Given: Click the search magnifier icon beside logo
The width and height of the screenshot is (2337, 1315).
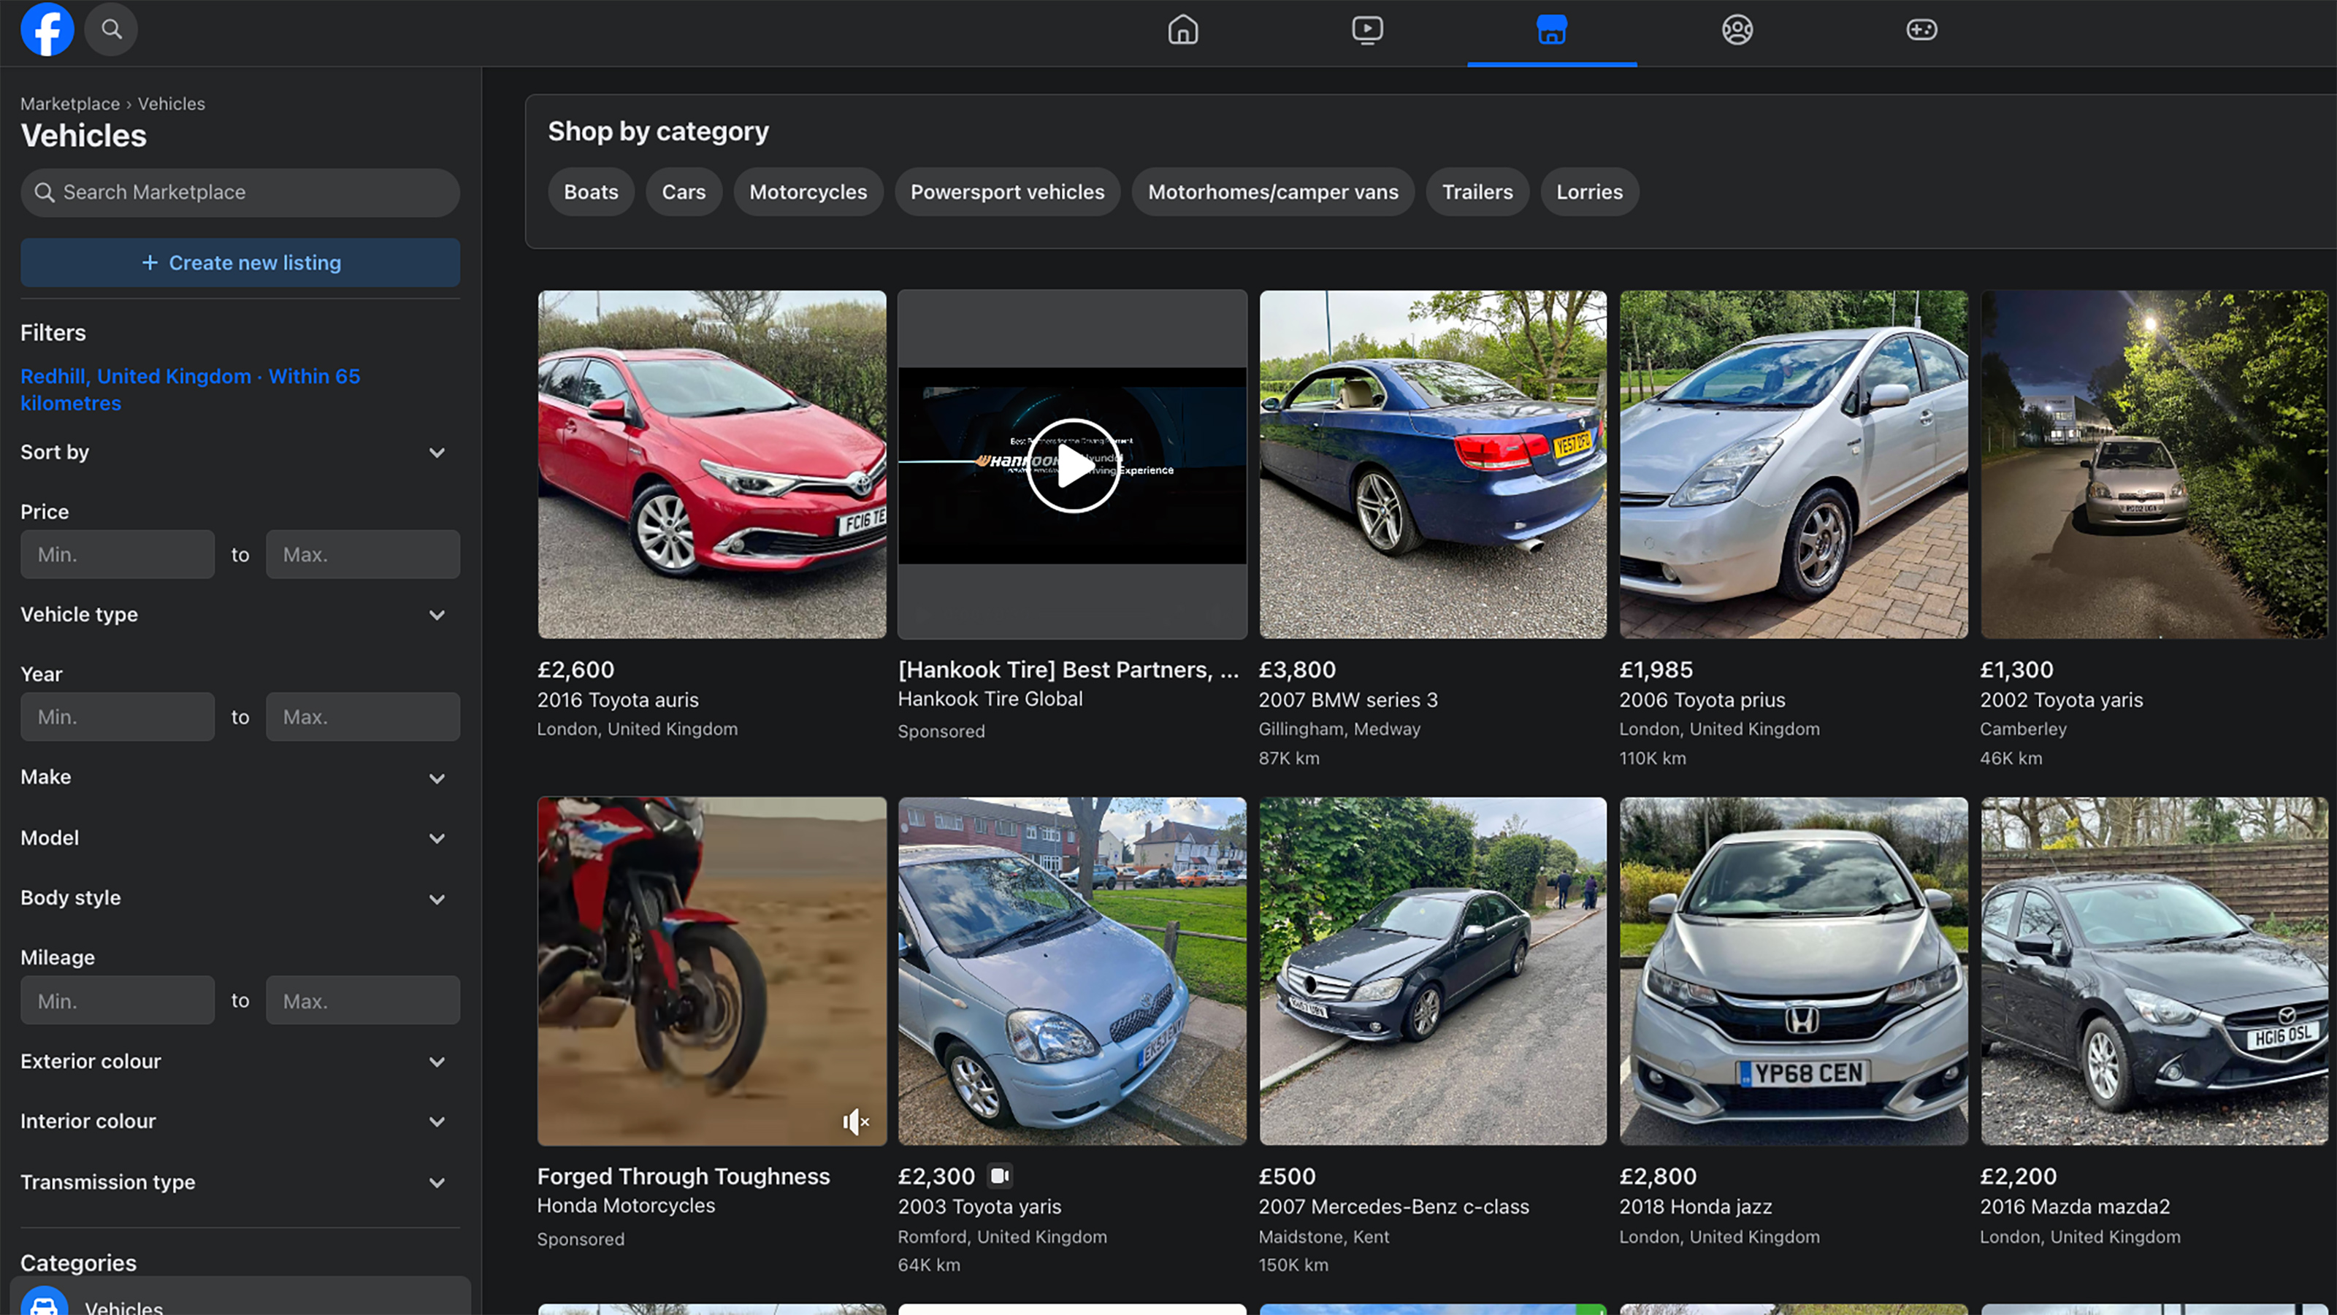Looking at the screenshot, I should click(x=112, y=29).
